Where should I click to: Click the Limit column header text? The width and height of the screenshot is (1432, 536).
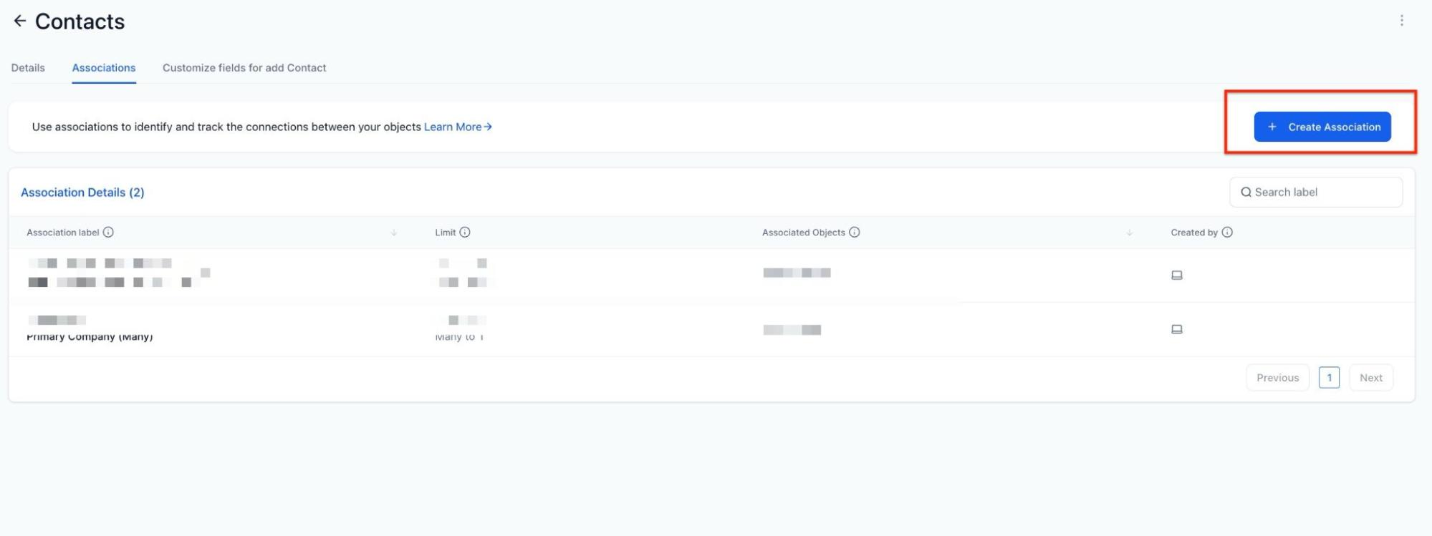point(445,233)
